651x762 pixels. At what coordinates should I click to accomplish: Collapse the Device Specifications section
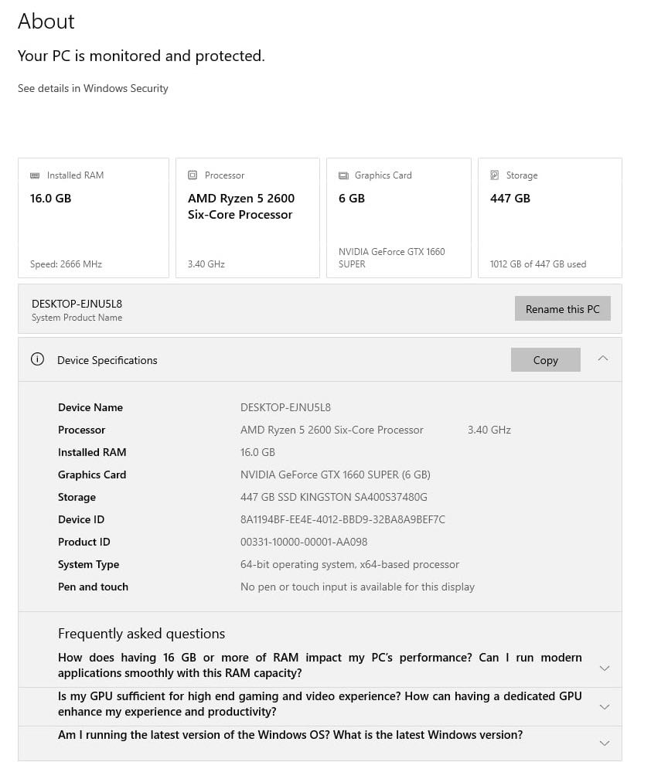click(603, 359)
